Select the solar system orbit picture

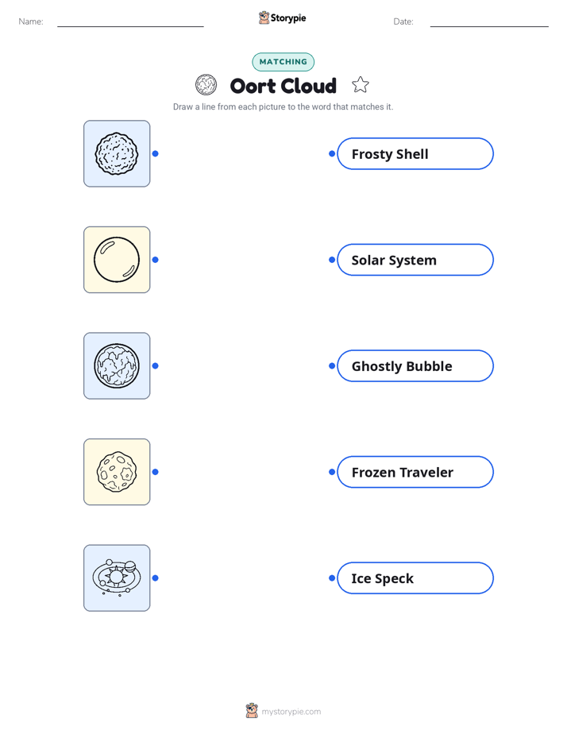pos(117,578)
